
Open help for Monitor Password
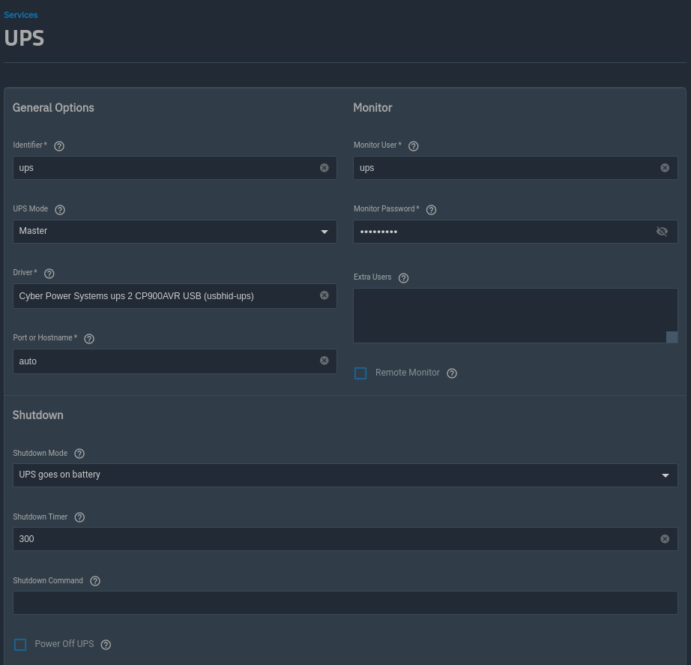tap(431, 209)
